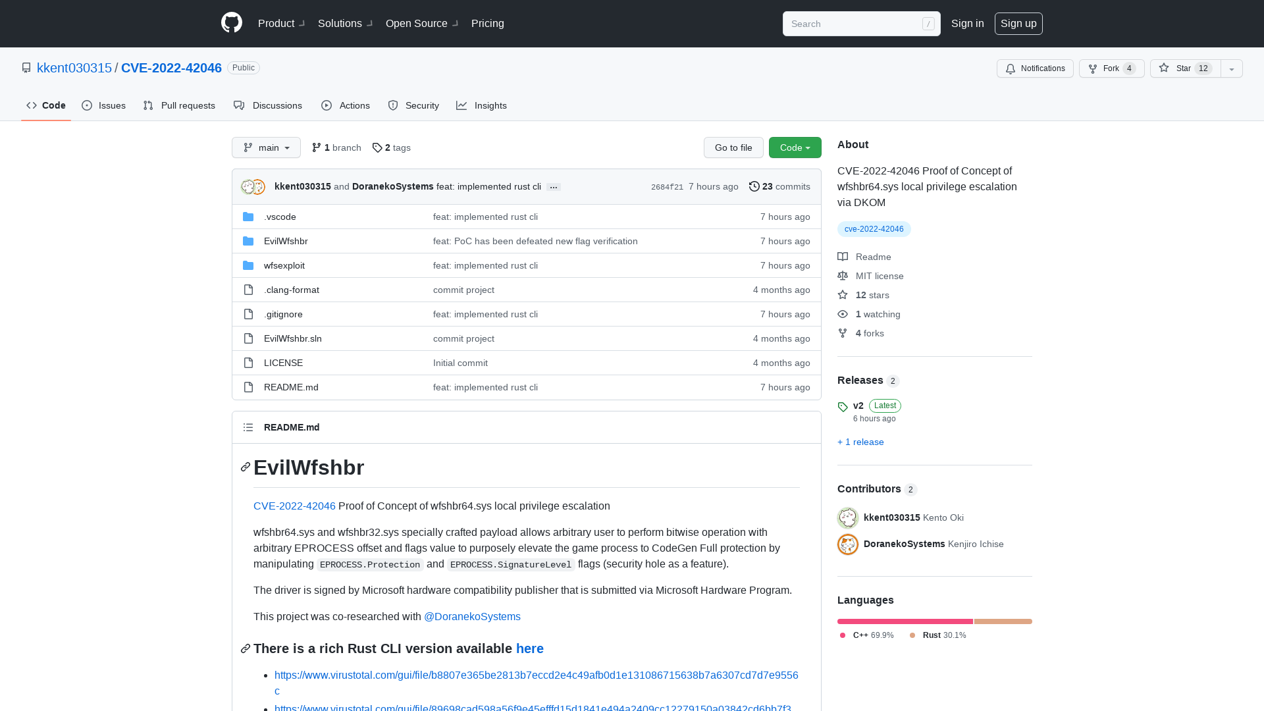Open the GitHub home logo

click(x=232, y=23)
